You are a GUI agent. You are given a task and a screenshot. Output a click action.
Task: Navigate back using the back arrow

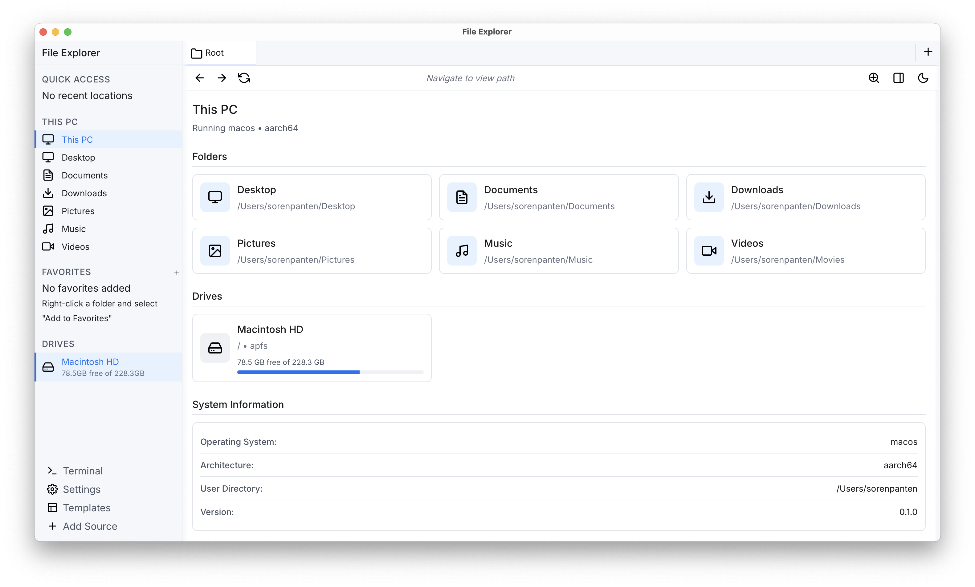point(199,78)
